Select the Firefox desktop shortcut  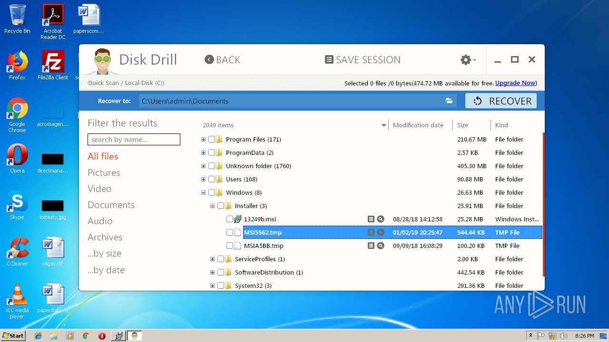[x=17, y=65]
